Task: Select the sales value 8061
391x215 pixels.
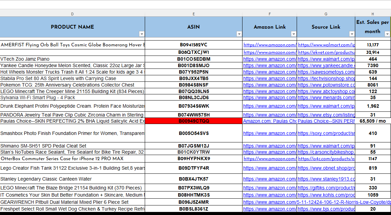Action: (x=373, y=85)
